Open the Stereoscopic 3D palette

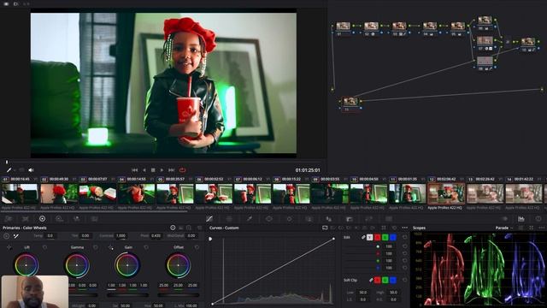pyautogui.click(x=389, y=219)
